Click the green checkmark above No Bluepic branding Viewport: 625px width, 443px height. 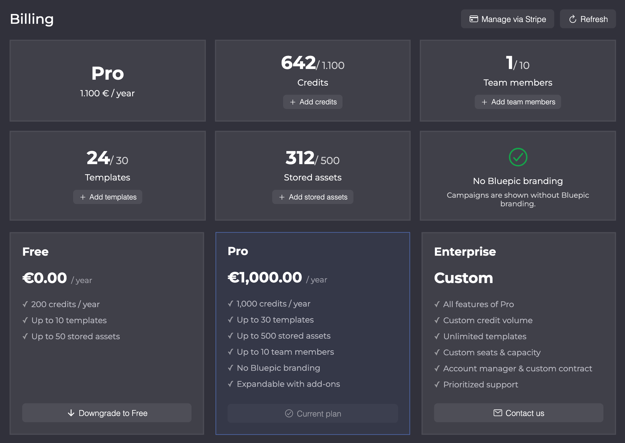tap(518, 157)
